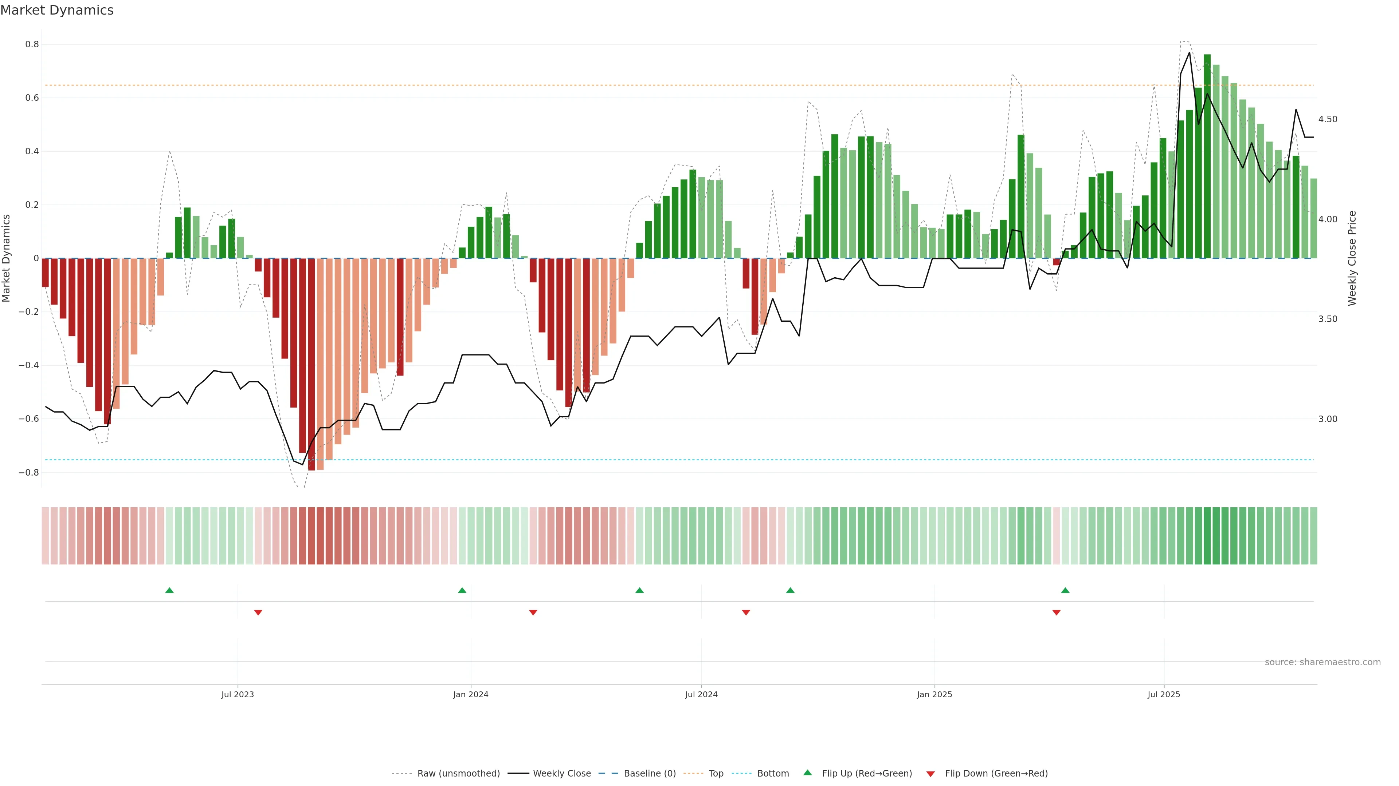Click the source: sharemaestro.com text
The image size is (1399, 786).
tap(1322, 662)
